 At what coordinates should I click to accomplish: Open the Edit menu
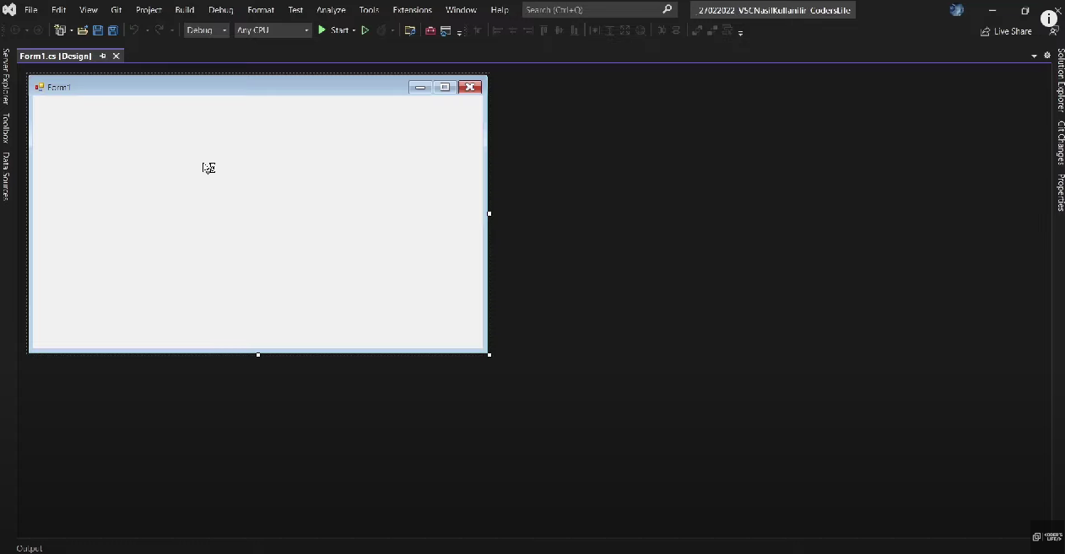58,10
